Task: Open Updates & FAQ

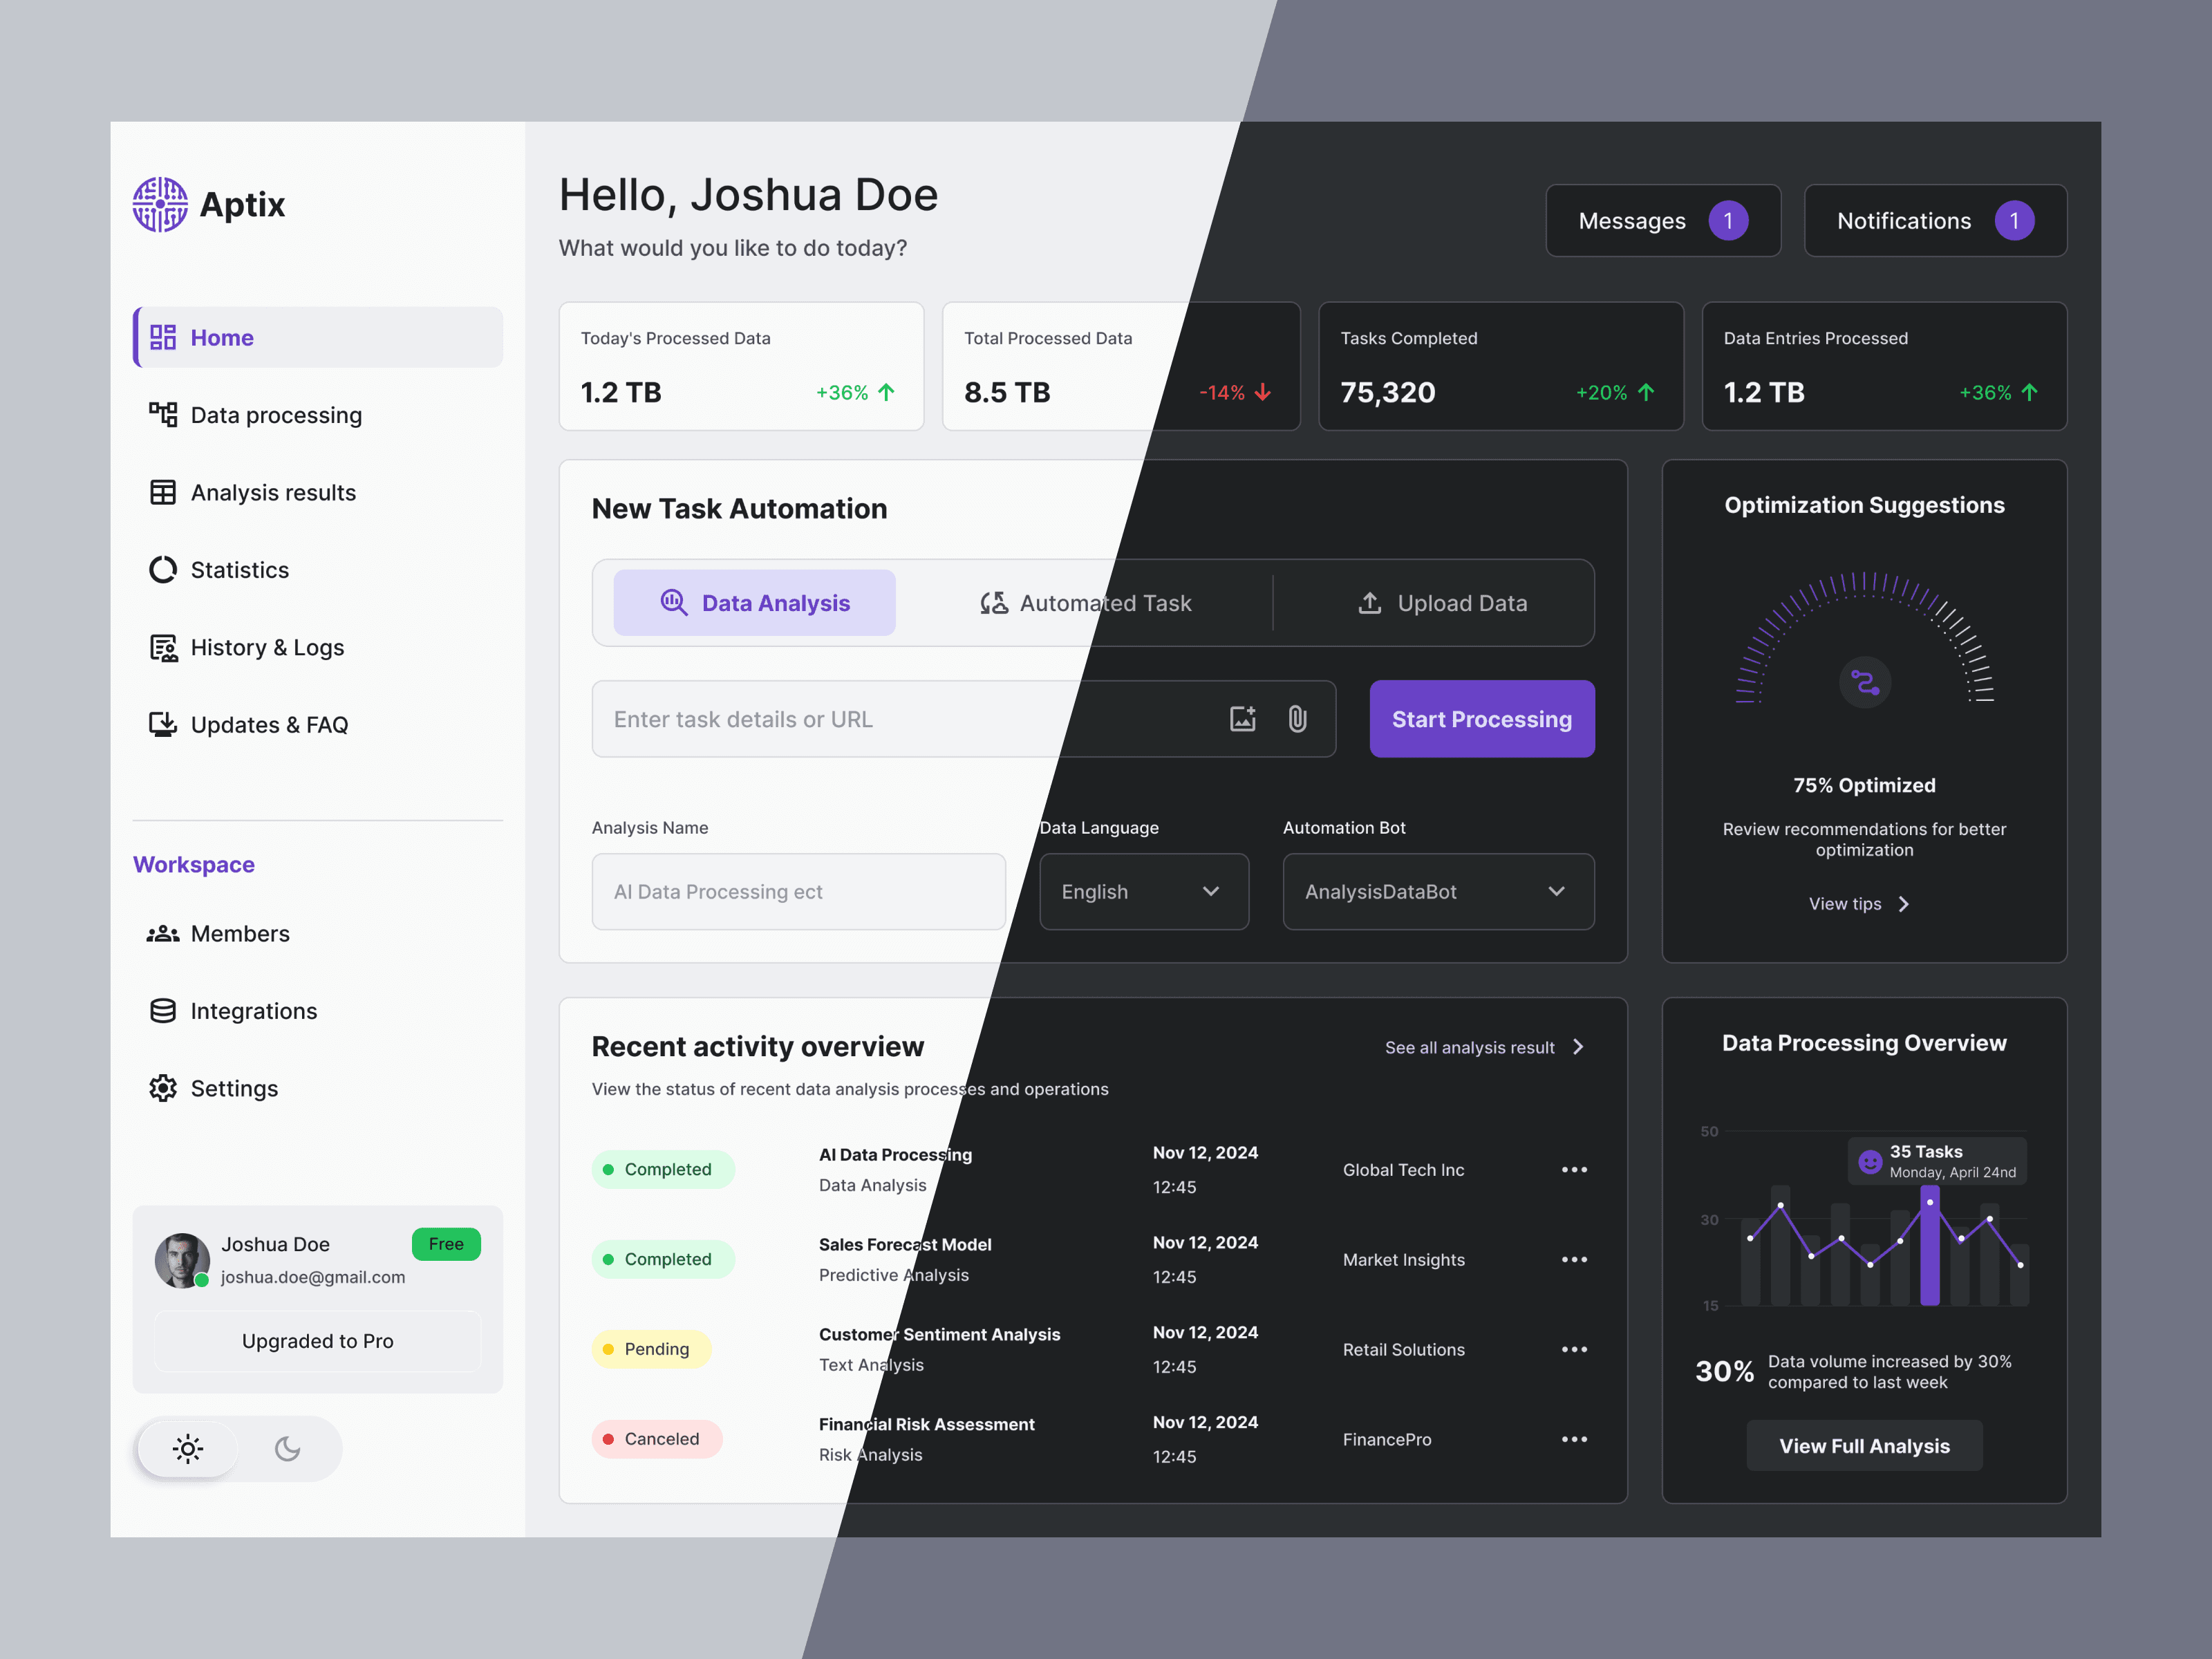Action: pos(269,725)
